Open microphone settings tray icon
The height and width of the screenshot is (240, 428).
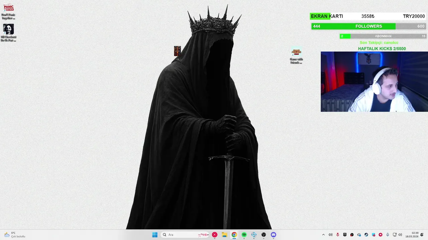(388, 235)
